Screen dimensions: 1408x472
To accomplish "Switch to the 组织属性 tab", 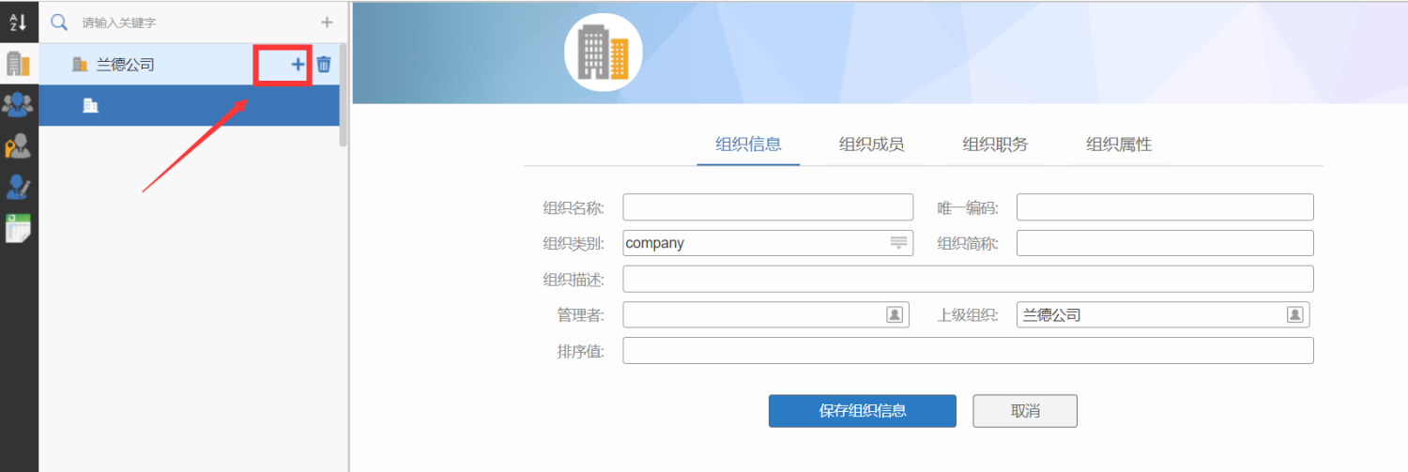I will tap(1119, 145).
